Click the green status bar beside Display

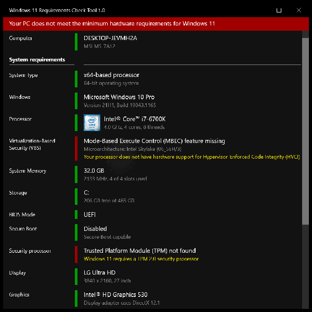(x=76, y=276)
